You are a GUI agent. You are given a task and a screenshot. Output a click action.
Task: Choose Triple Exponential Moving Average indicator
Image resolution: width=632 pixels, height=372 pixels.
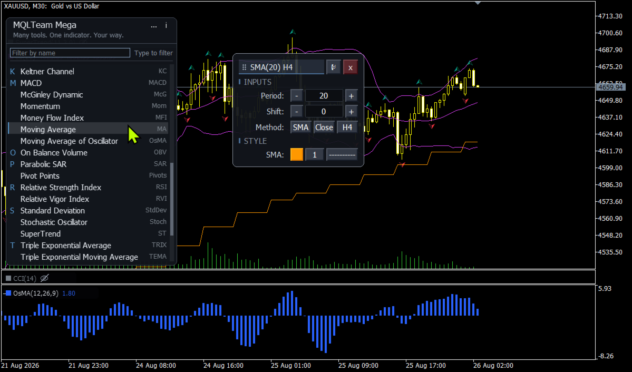click(x=88, y=257)
